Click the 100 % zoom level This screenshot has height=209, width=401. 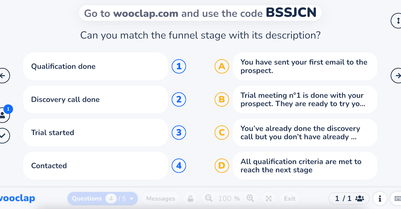click(x=229, y=199)
